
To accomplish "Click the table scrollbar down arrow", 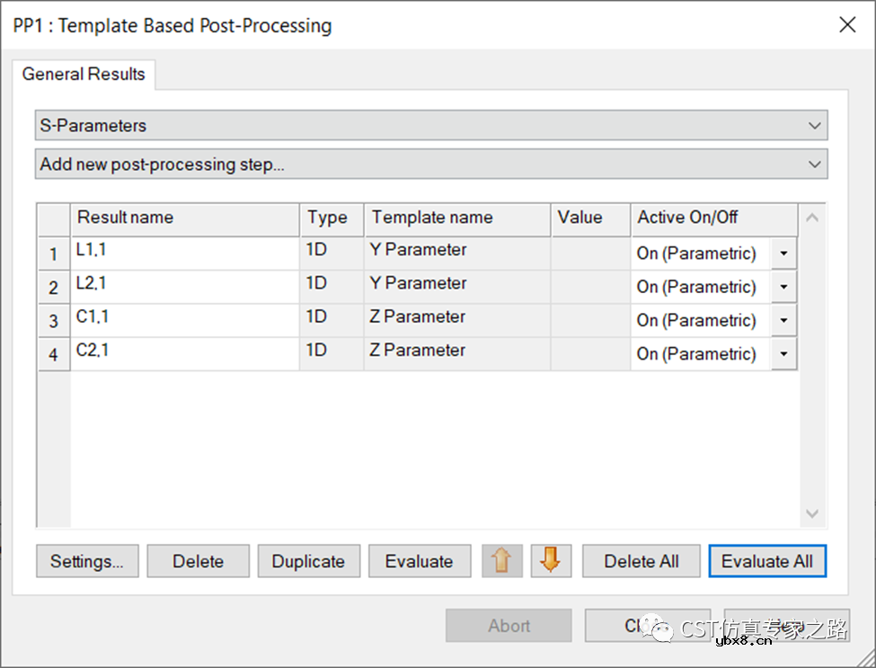I will coord(812,514).
